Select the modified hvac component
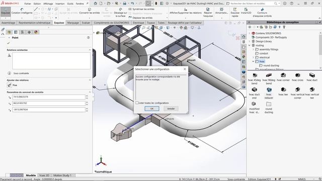 point(255,107)
